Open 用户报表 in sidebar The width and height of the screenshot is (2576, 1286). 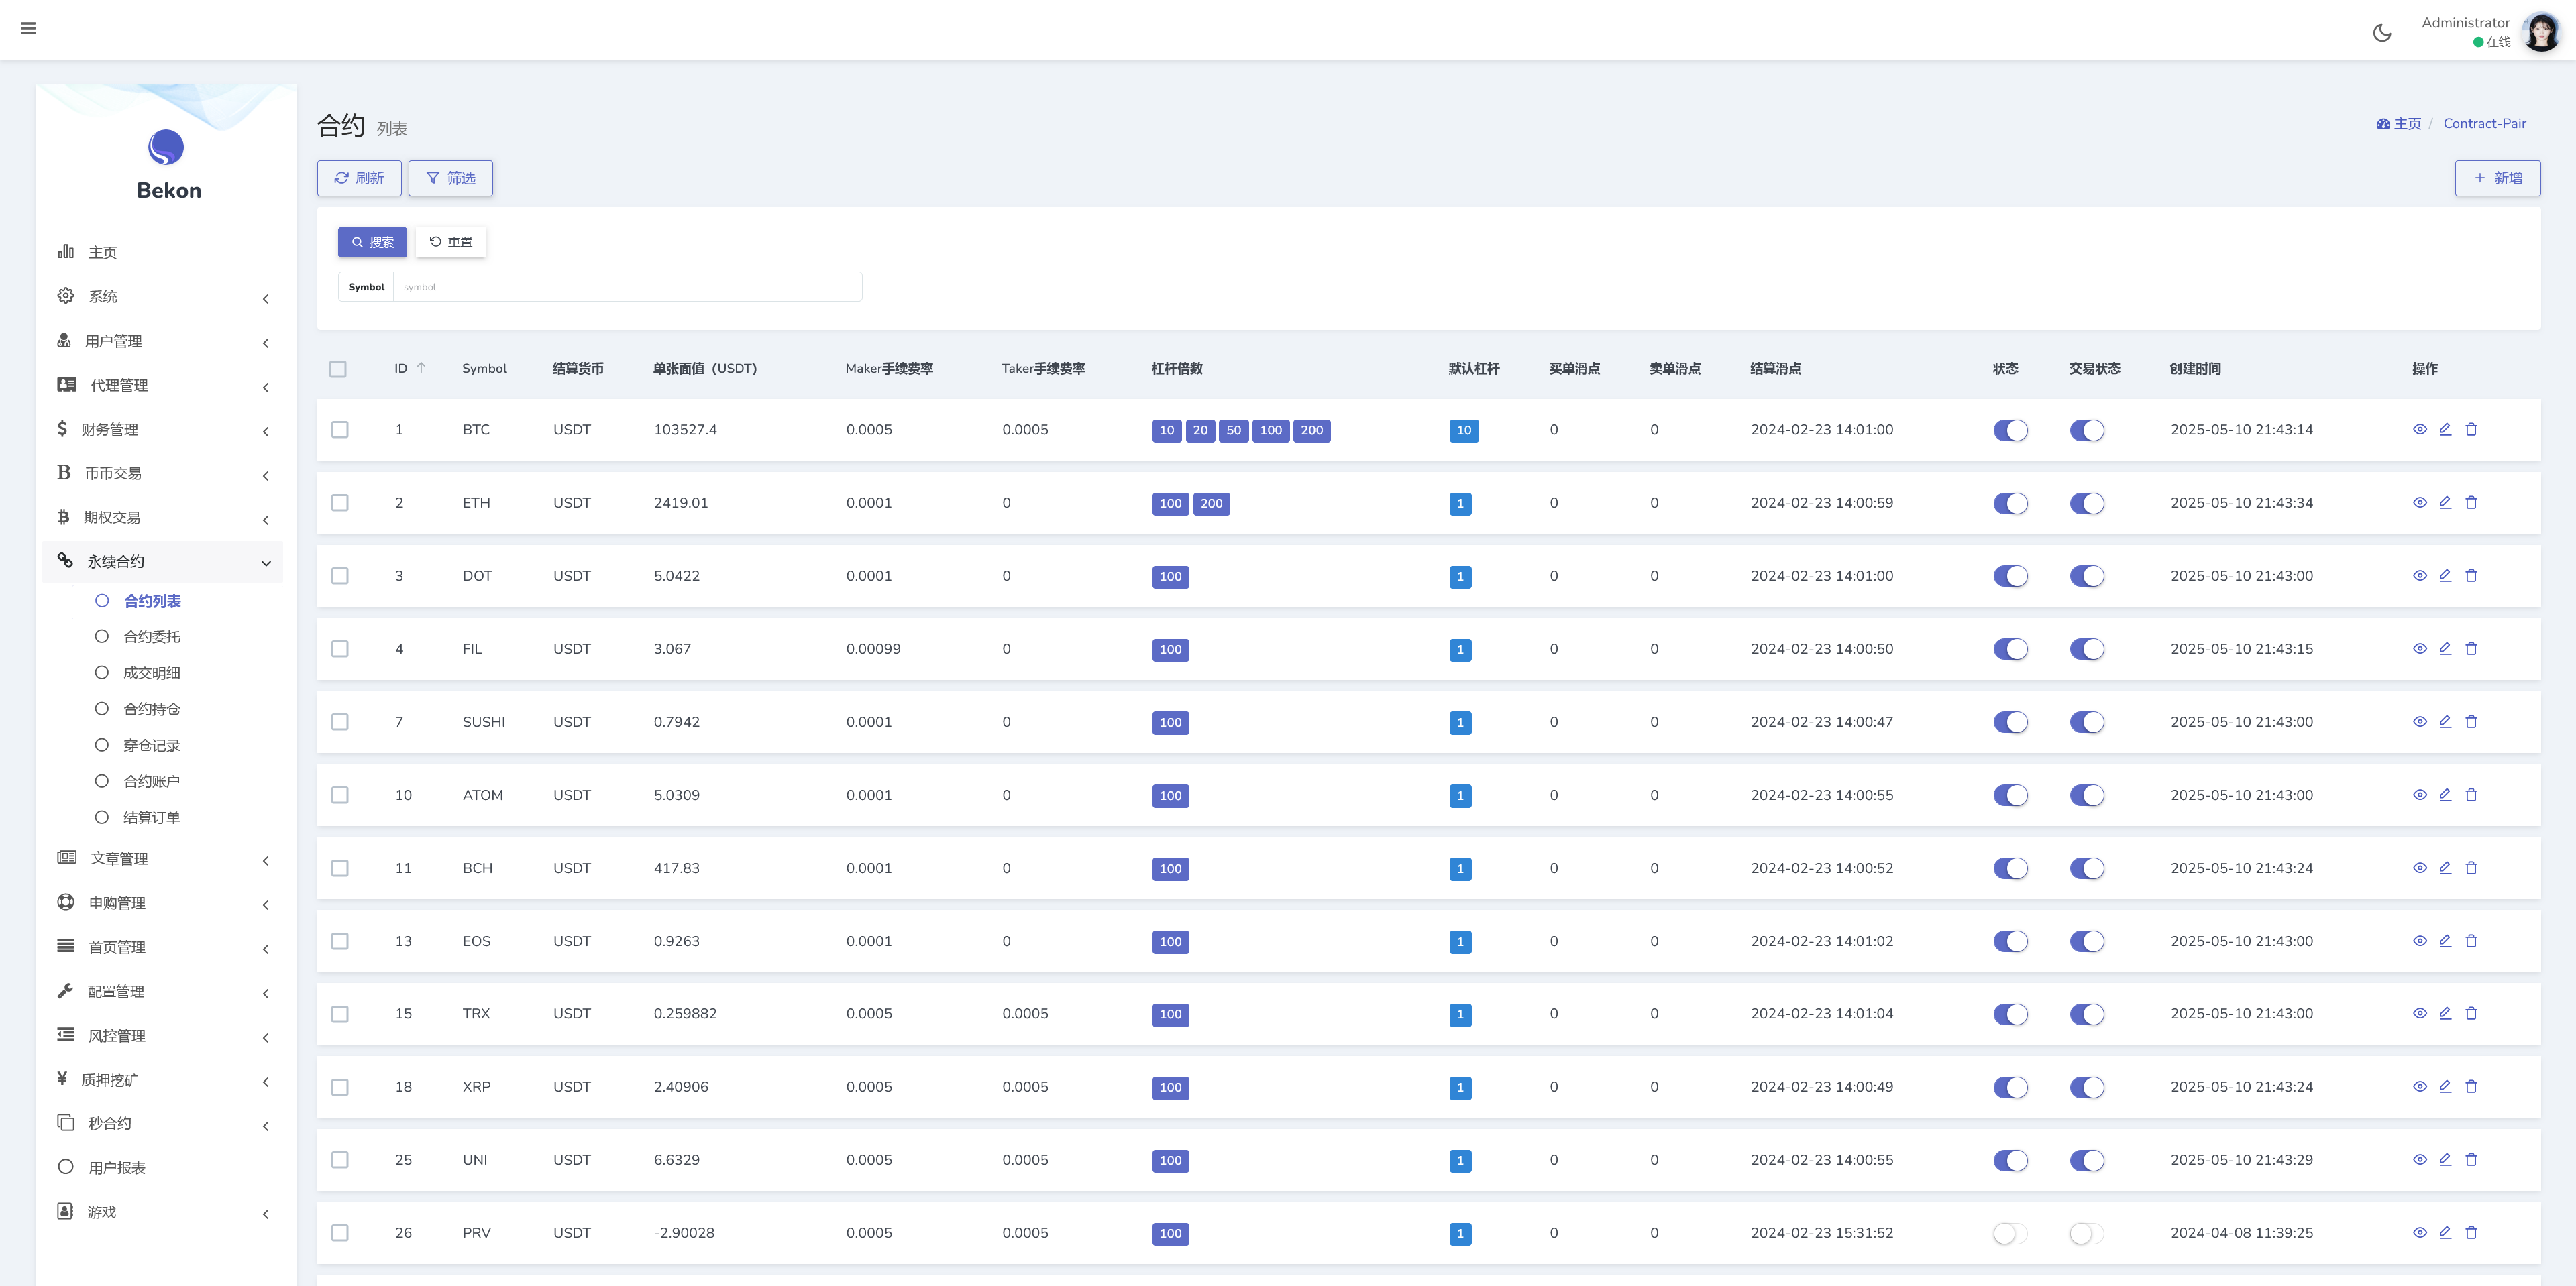[x=116, y=1168]
